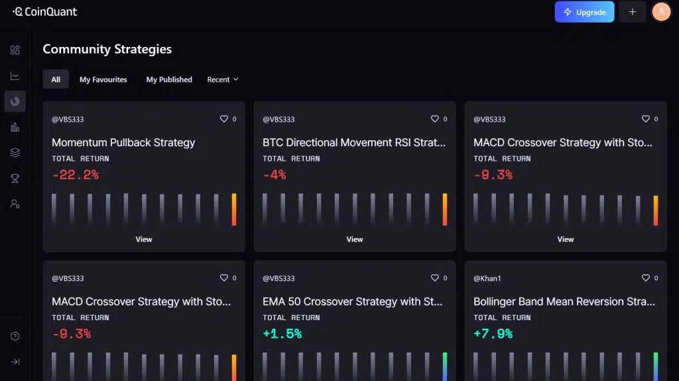Screen dimensions: 679x381
Task: Open the dashboard grid icon in sidebar
Action: (x=15, y=50)
